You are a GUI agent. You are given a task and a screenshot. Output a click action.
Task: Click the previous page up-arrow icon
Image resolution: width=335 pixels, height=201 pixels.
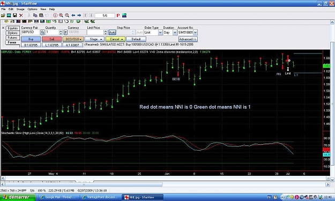85,16
